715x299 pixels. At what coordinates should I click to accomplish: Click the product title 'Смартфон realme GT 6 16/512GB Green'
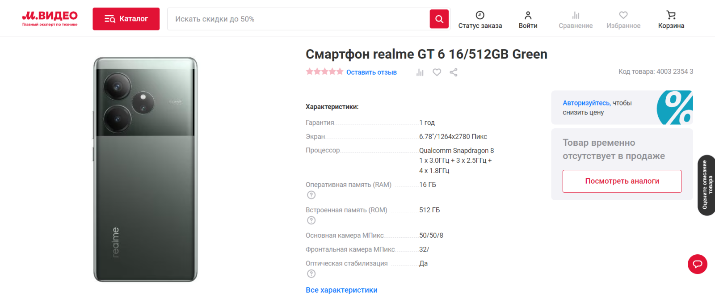426,54
